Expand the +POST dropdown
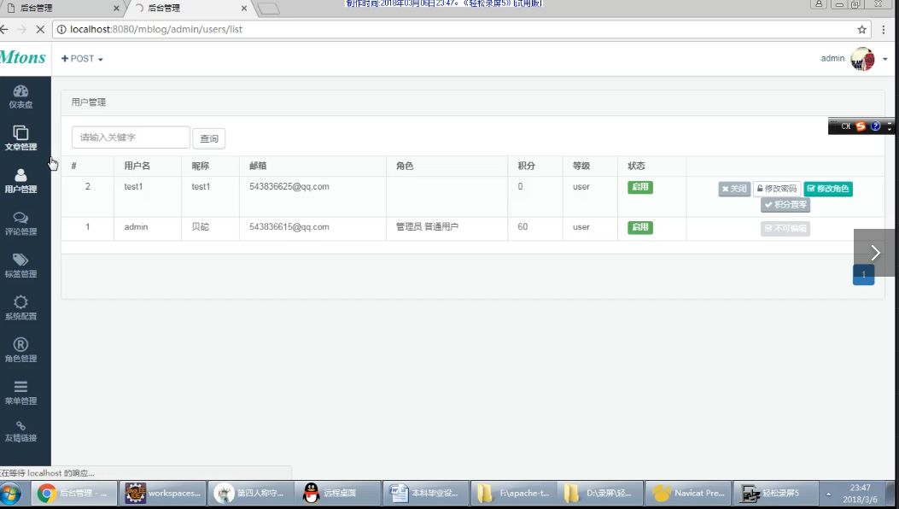The width and height of the screenshot is (899, 509). coord(82,59)
